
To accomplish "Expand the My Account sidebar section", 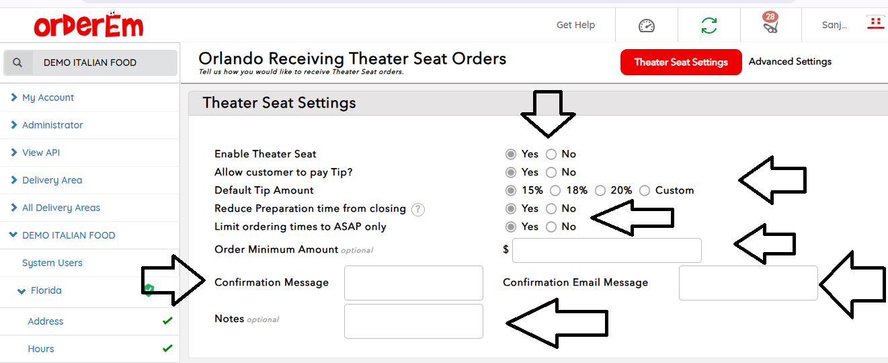I will pos(48,97).
